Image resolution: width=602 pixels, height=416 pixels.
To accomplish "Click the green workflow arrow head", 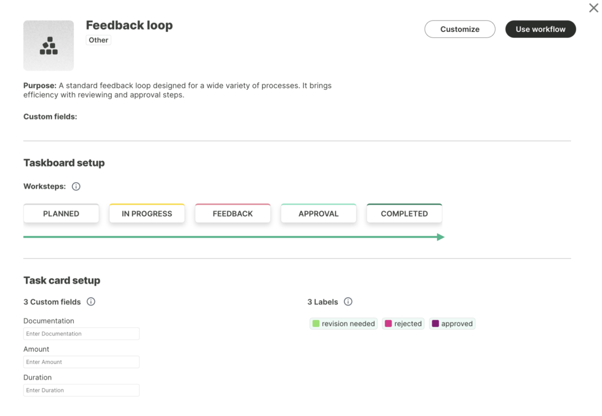I will [x=441, y=237].
